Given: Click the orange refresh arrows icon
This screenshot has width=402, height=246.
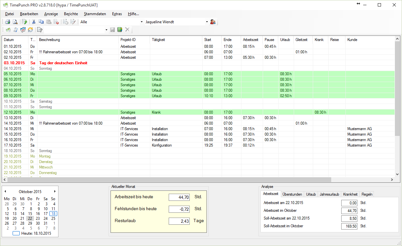Looking at the screenshot, I should pyautogui.click(x=30, y=30).
